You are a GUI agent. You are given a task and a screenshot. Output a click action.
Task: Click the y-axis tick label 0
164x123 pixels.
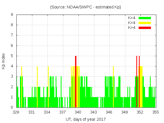[x=12, y=107]
